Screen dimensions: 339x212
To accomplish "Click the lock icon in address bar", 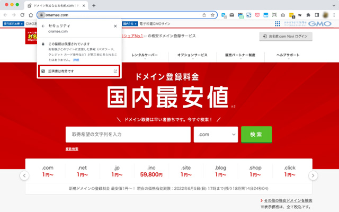I will pos(41,15).
